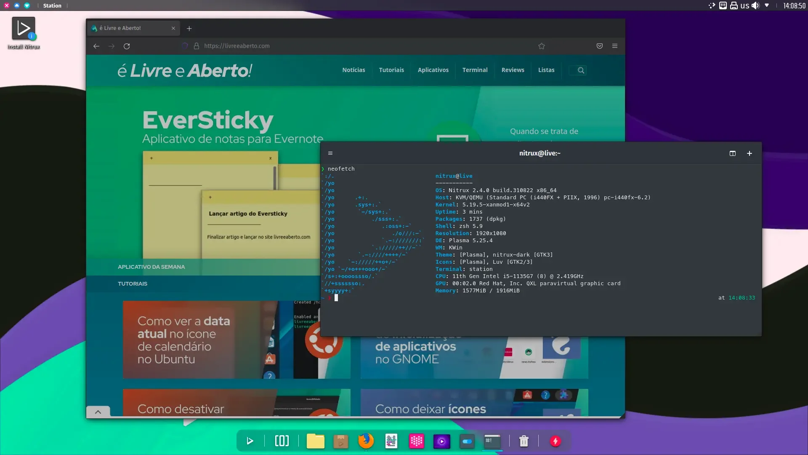Screen dimensions: 808x455
Task: Open 'Como deixar ícones' tutorial card
Action: pyautogui.click(x=474, y=403)
